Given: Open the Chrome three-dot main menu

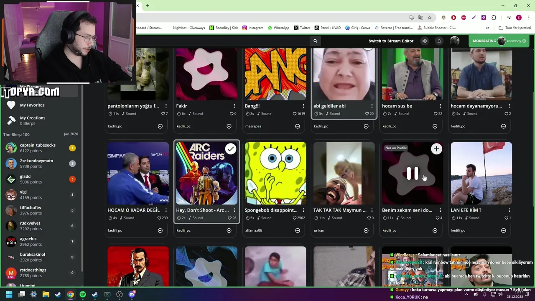Looking at the screenshot, I should 528,18.
